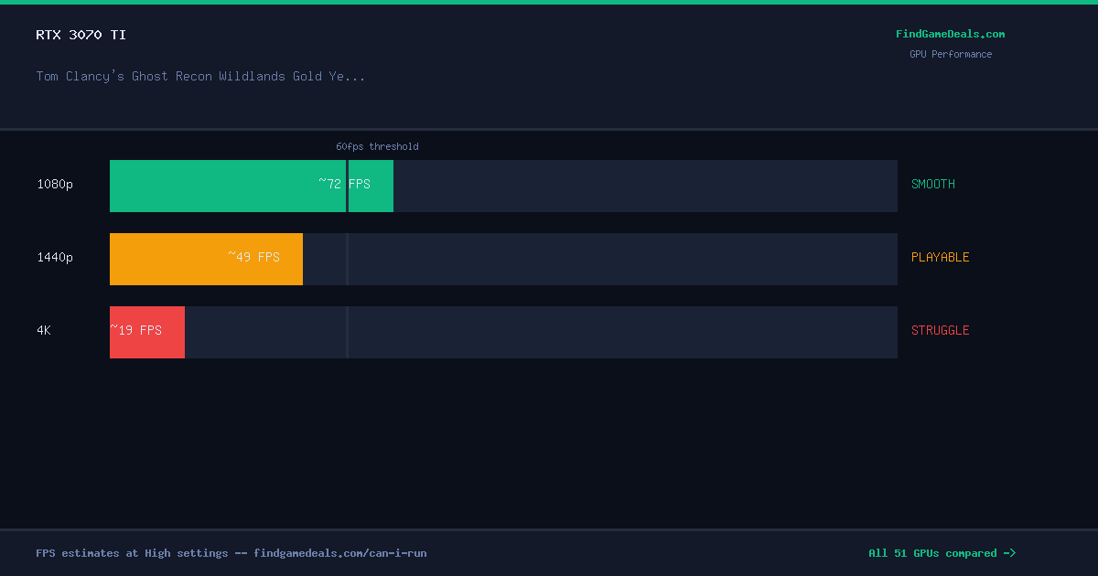This screenshot has width=1098, height=576.
Task: Click the empty track of the 4K bar
Action: click(x=541, y=333)
